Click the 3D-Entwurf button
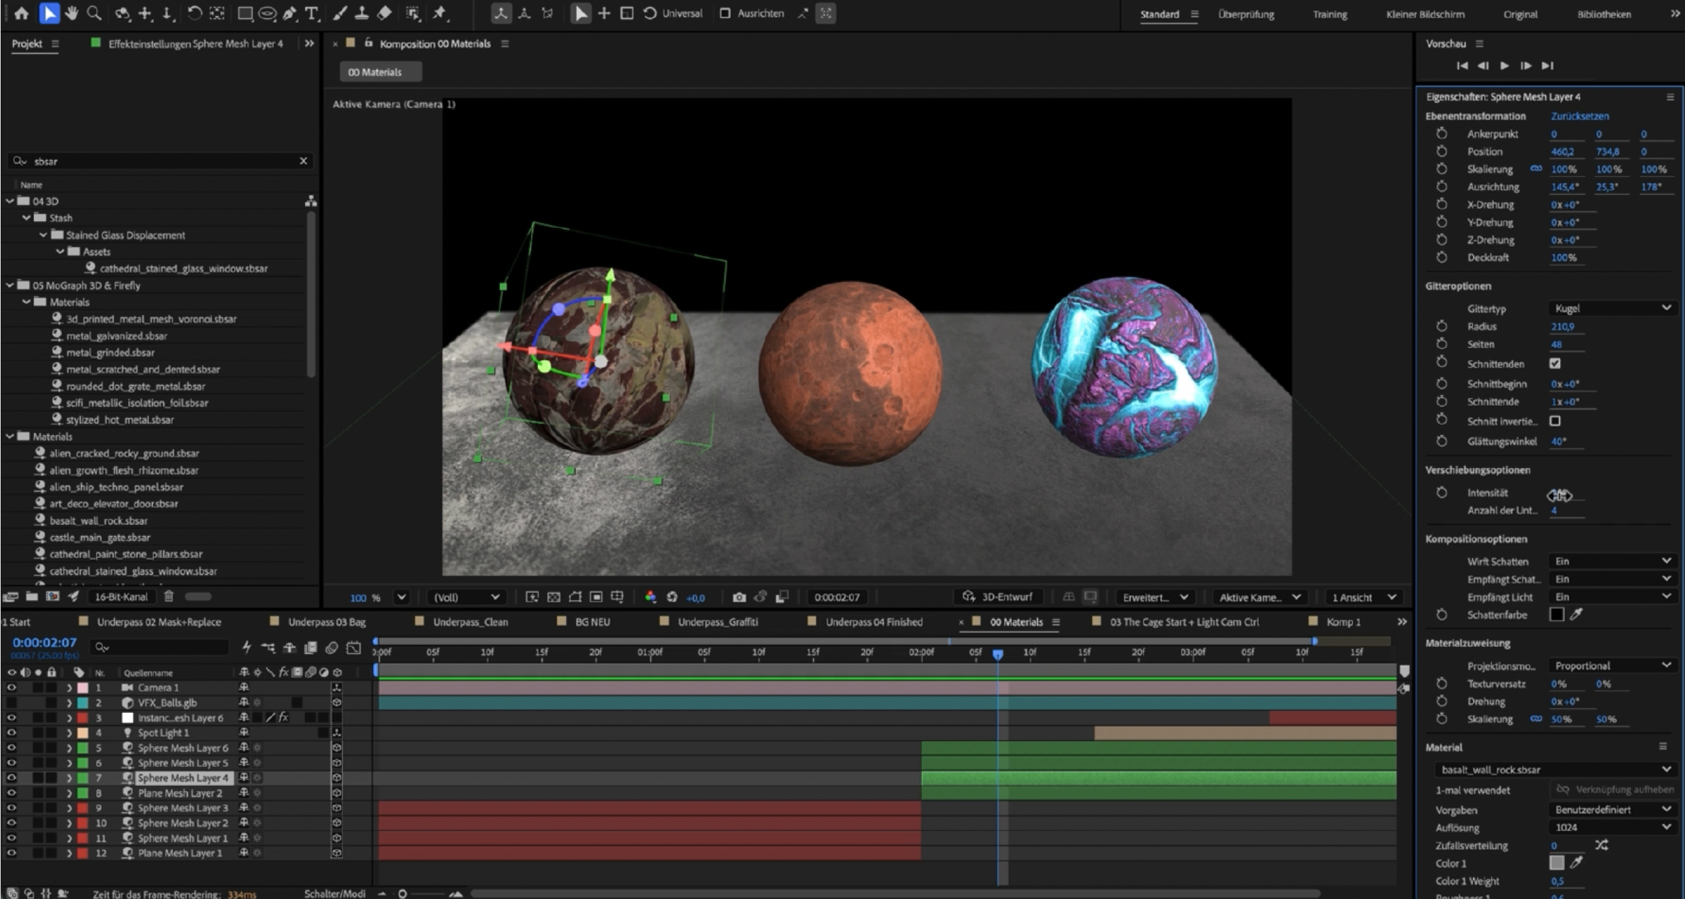 click(998, 597)
